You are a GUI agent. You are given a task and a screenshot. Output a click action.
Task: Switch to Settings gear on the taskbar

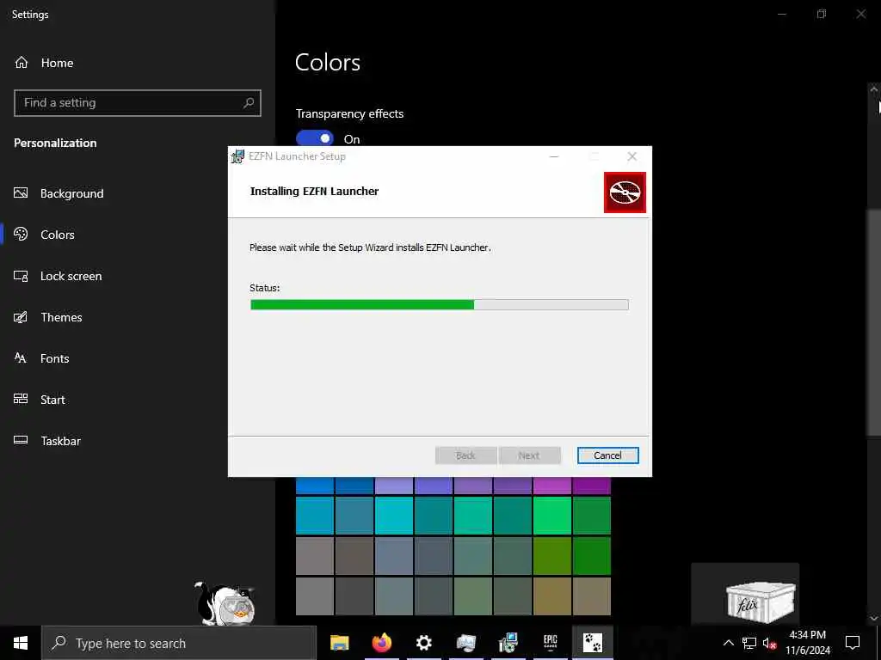pyautogui.click(x=423, y=643)
